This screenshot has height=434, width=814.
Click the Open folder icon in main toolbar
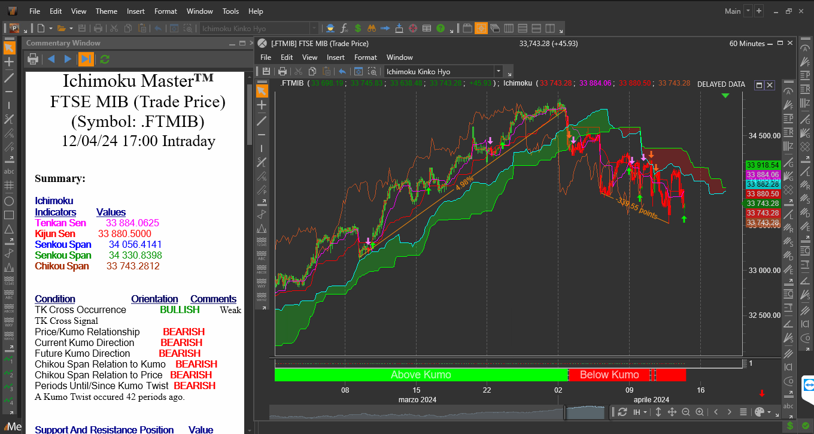[62, 28]
